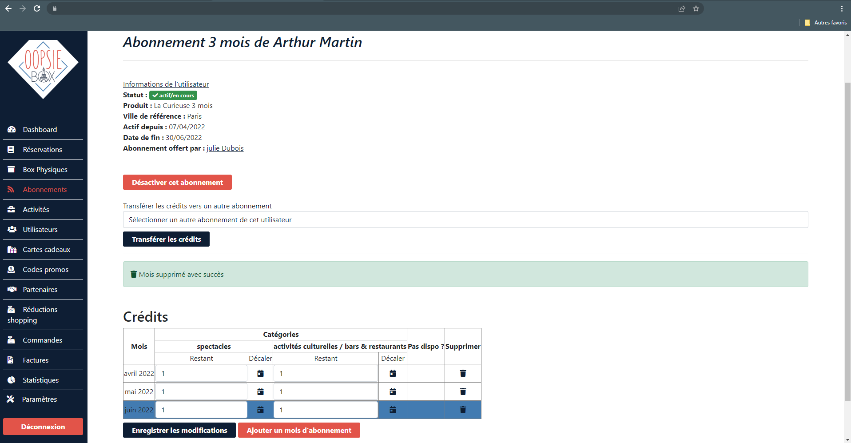Select the Abonnements feed icon

[11, 189]
